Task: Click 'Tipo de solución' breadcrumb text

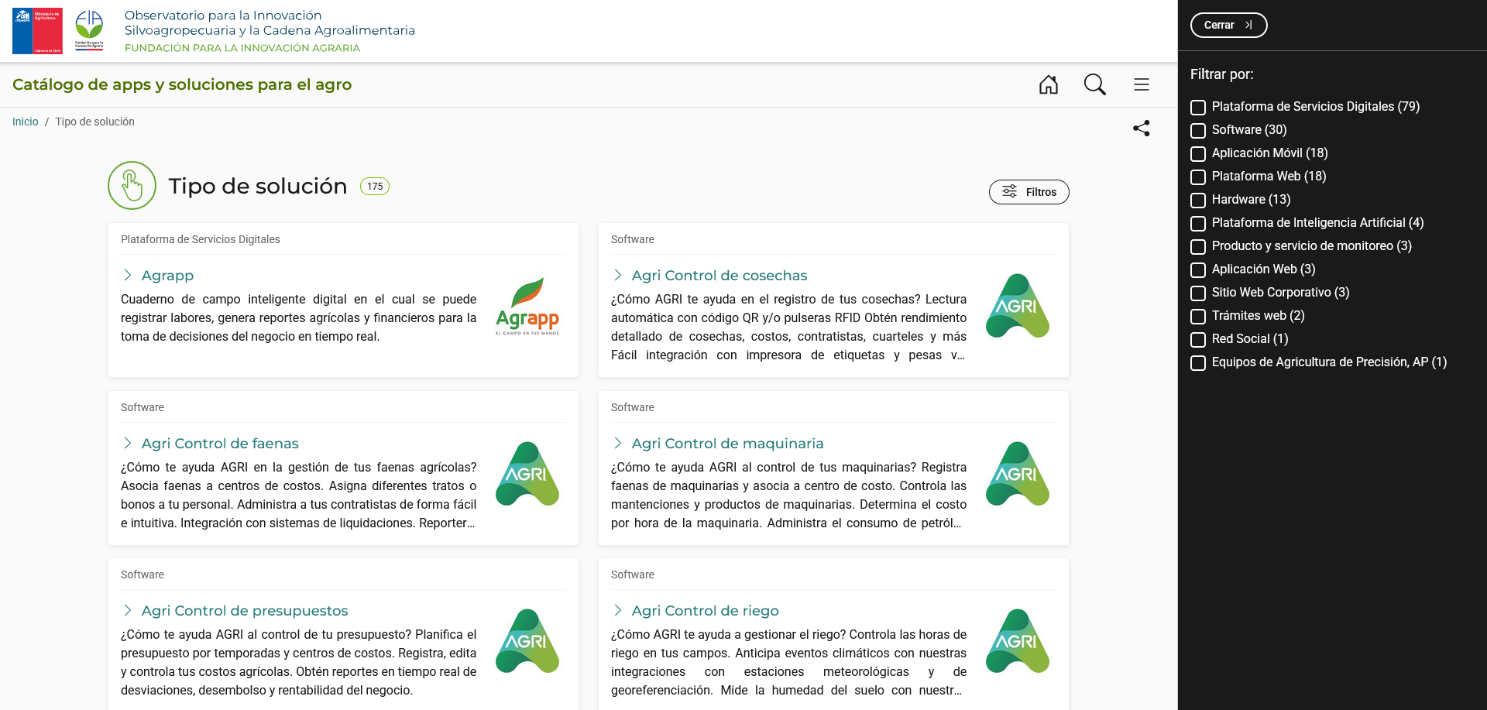Action: 94,122
